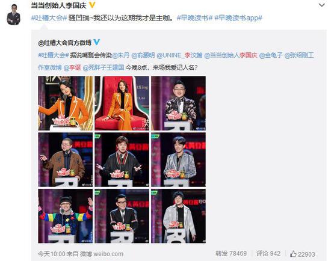Open the #早晚读书# hashtag
This screenshot has height=261, width=331.
pyautogui.click(x=194, y=18)
